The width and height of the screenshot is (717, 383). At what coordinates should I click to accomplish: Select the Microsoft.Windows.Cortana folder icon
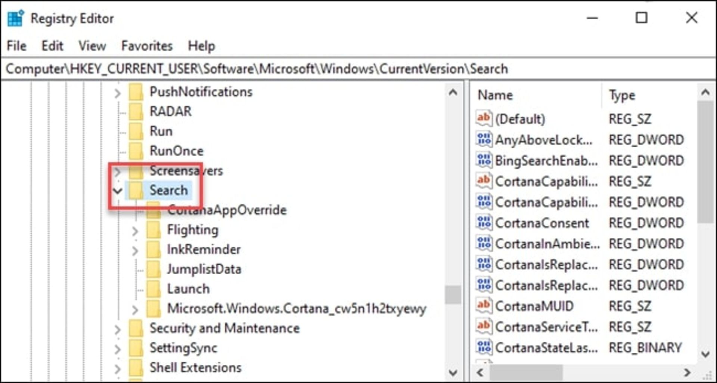pos(153,309)
